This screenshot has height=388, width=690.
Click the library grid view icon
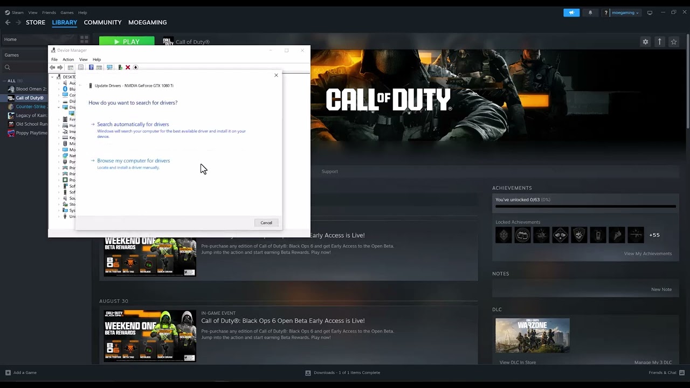tap(84, 39)
